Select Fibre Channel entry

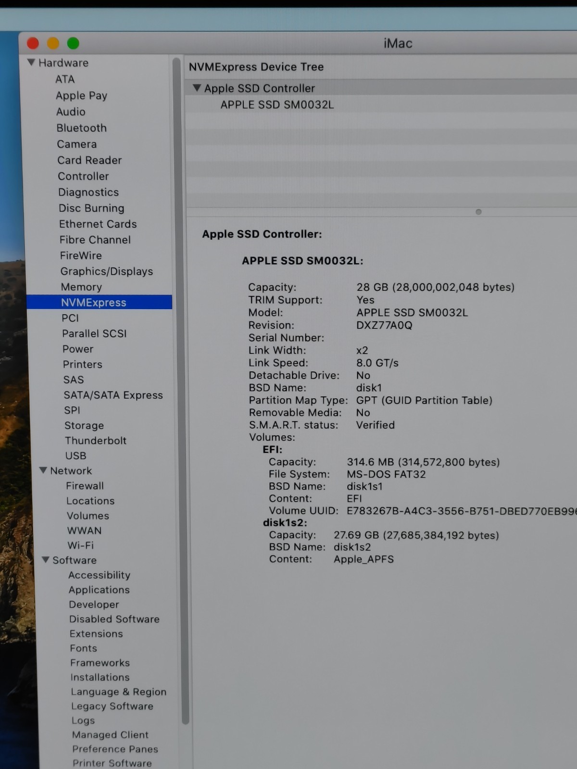pos(95,240)
